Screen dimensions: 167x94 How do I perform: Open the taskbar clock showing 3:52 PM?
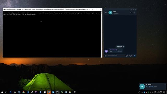(159, 92)
